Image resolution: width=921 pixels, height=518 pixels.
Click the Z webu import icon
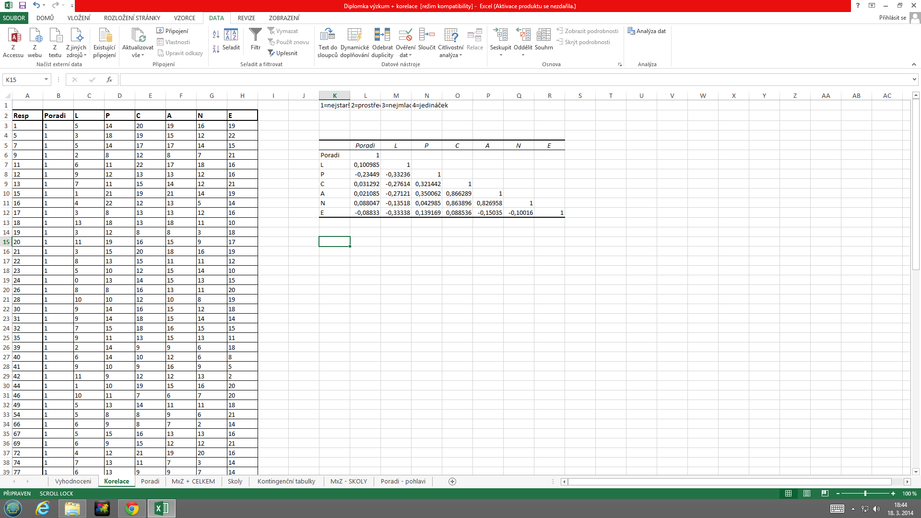[35, 43]
